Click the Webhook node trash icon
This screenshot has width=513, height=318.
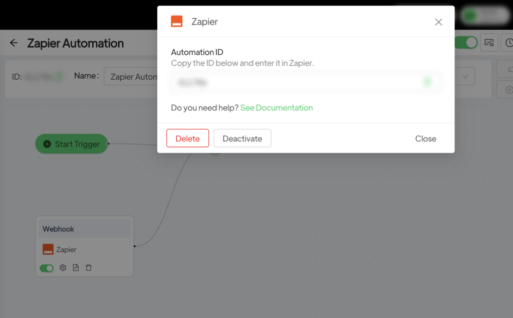coord(89,268)
